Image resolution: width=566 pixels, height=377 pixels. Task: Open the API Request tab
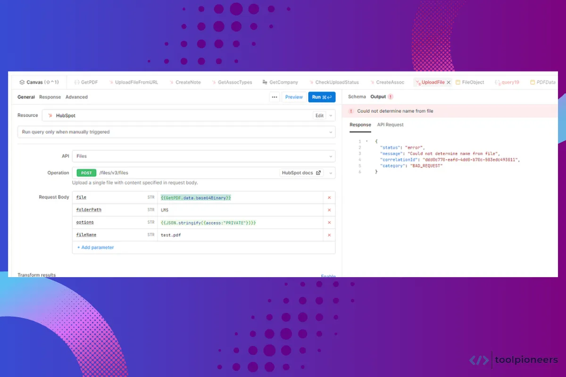[x=391, y=125]
